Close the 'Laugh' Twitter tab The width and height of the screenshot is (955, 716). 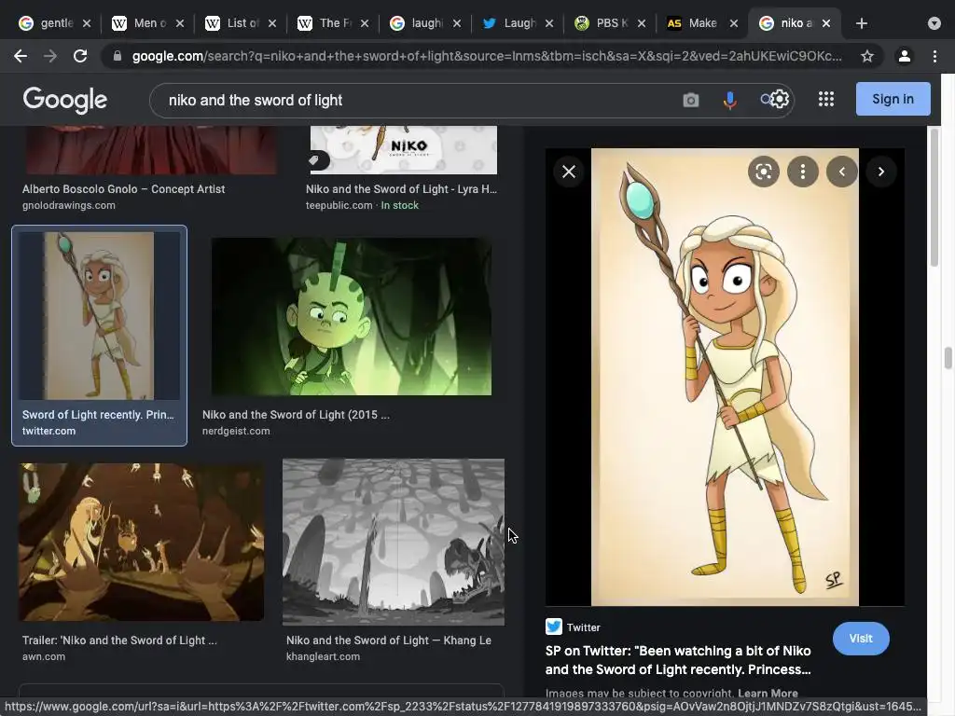tap(548, 23)
